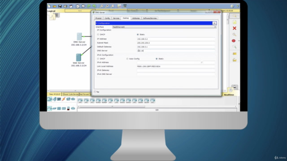Click the Paste icon in the toolbar
The image size is (287, 161).
83,6
